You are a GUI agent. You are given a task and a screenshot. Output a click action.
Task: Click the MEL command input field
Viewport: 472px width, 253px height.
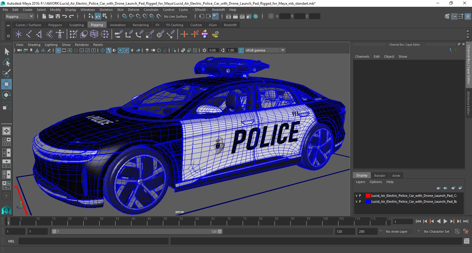[94, 241]
